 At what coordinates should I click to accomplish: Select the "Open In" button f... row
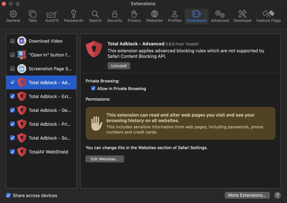tap(41, 55)
